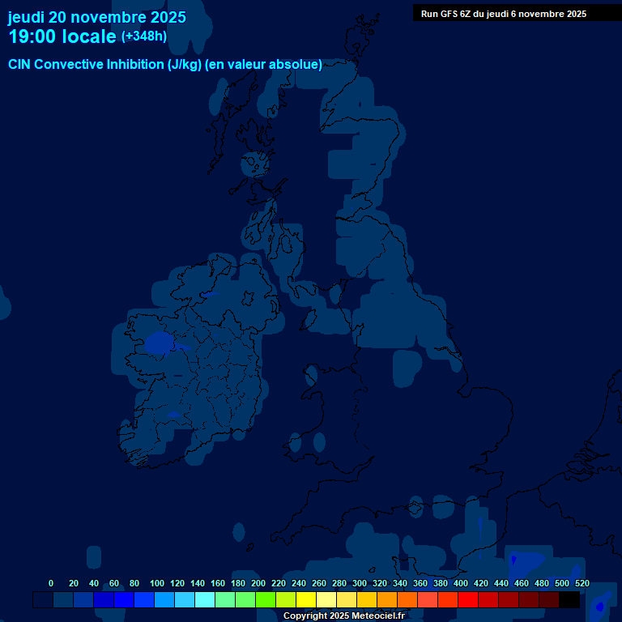Click the '19:00 locale' time label

(62, 36)
